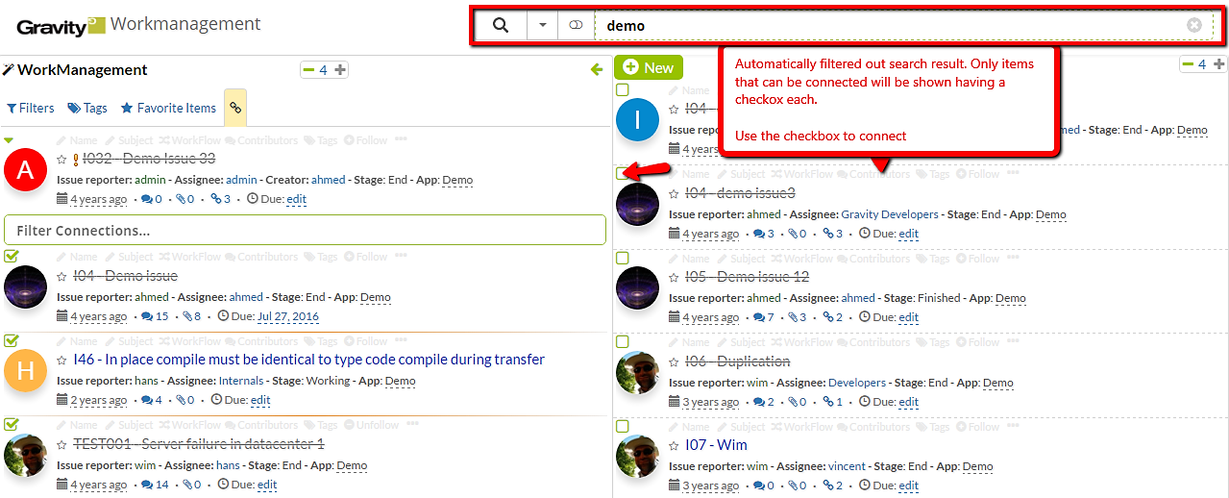
Task: Open the Filters tab
Action: [30, 109]
